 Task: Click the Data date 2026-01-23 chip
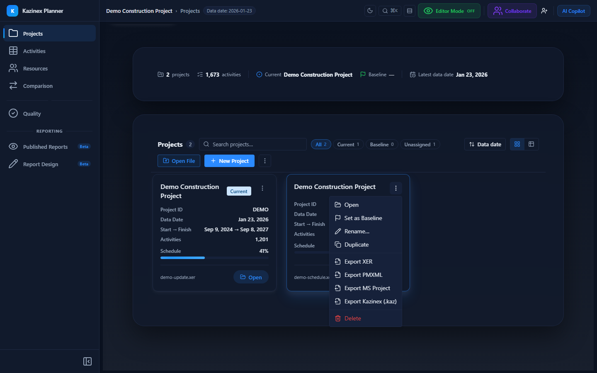tap(229, 11)
